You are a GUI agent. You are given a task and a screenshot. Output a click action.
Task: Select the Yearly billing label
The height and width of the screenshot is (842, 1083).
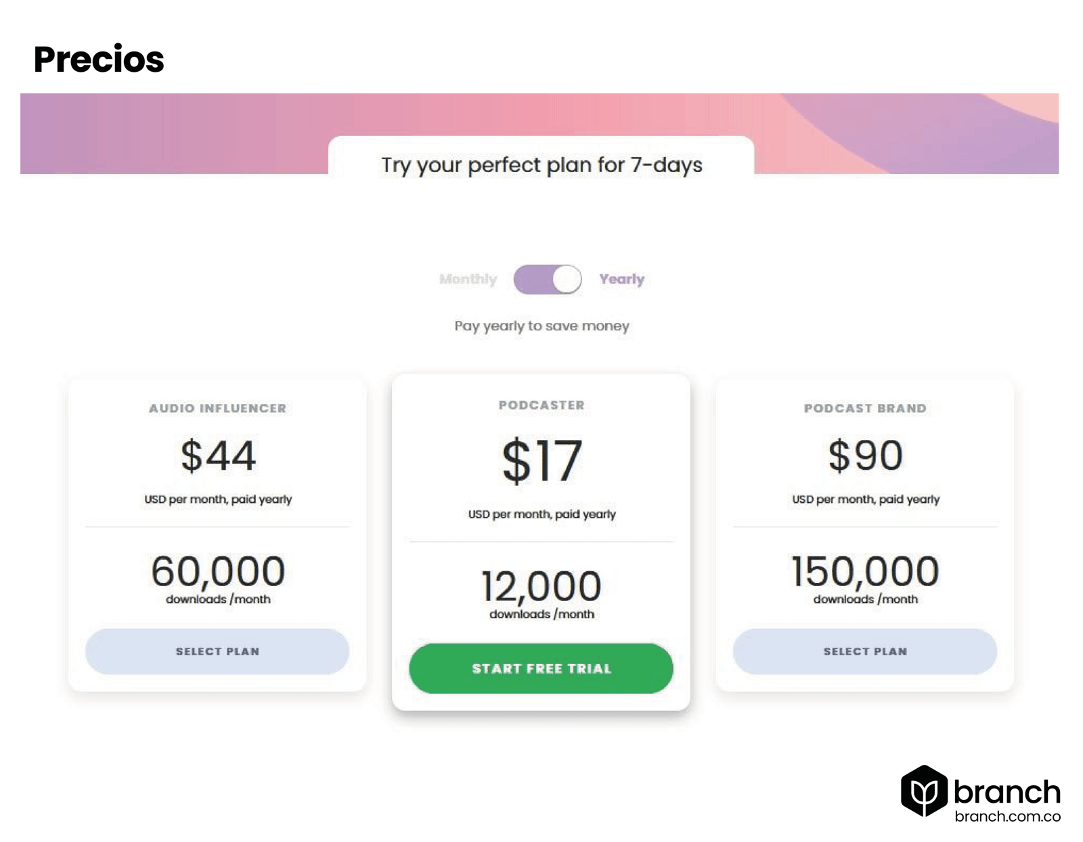(x=621, y=279)
